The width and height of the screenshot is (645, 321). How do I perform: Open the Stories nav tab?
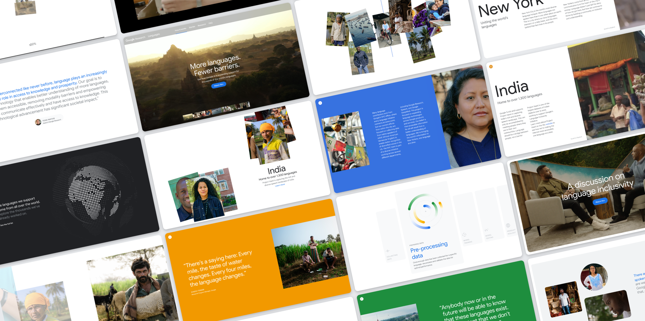click(x=192, y=27)
